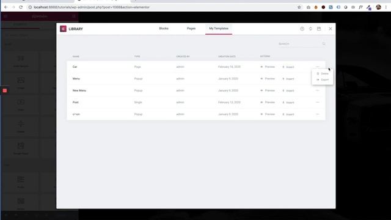This screenshot has height=220, width=391.
Task: Preview the Menu template
Action: (x=268, y=79)
